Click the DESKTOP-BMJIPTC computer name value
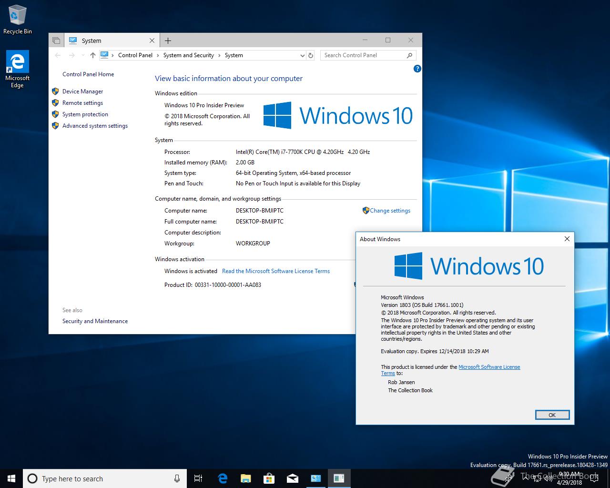This screenshot has height=488, width=610. [260, 210]
